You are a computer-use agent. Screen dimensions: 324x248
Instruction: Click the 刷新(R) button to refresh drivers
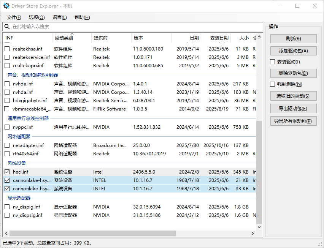[x=293, y=38]
